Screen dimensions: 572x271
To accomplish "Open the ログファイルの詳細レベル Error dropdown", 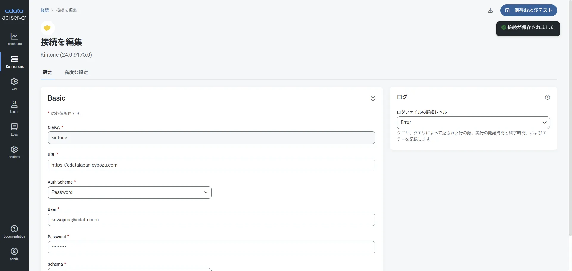I will pos(473,123).
